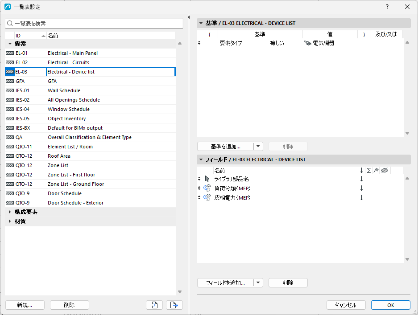Image resolution: width=418 pixels, height=315 pixels.
Task: Click the 負荷分類(MEP) property link icon
Action: 207,188
